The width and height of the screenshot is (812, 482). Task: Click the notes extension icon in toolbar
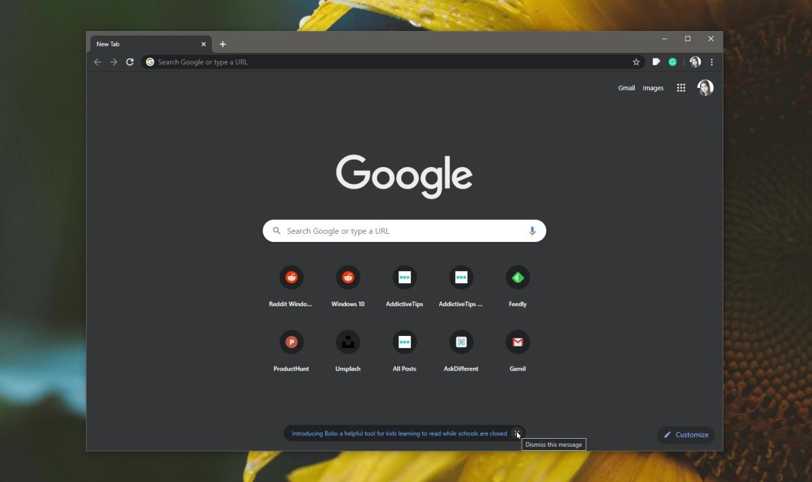click(x=655, y=62)
